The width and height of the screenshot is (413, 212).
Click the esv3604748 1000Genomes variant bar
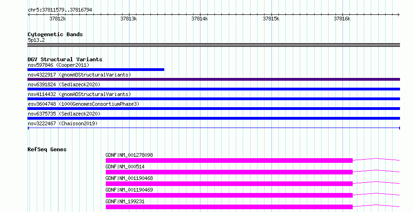coord(213,109)
